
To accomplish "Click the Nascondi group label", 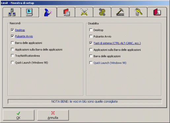I will pyautogui.click(x=15, y=23).
